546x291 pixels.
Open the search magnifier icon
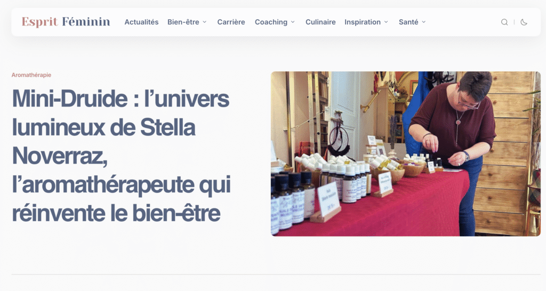(504, 22)
